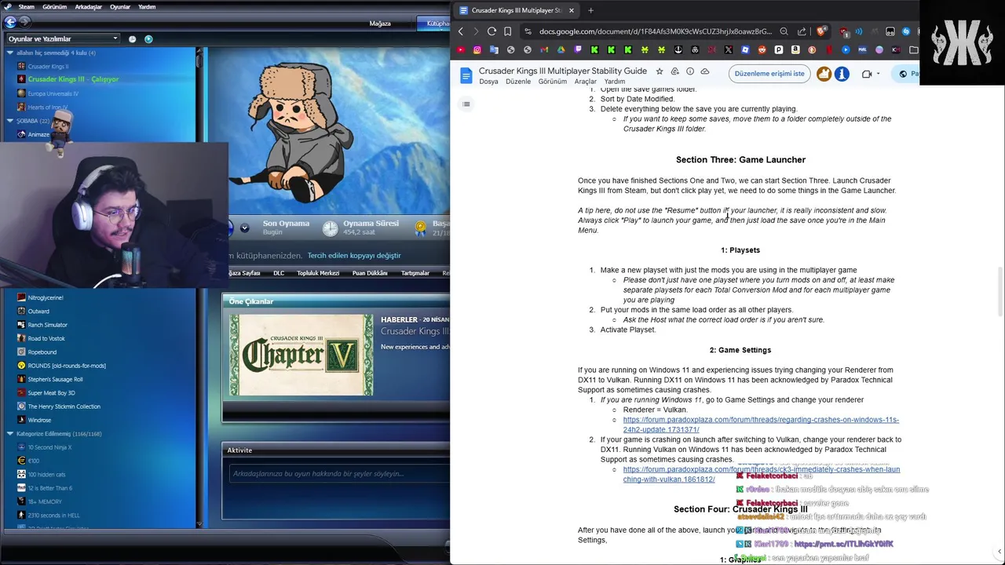Select Road to Vostok in the game list

pos(46,338)
